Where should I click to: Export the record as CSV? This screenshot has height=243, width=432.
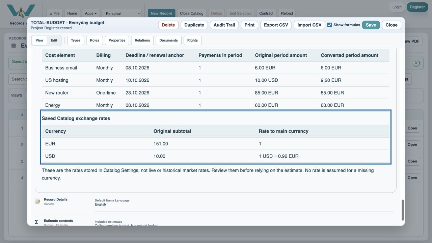pos(276,25)
